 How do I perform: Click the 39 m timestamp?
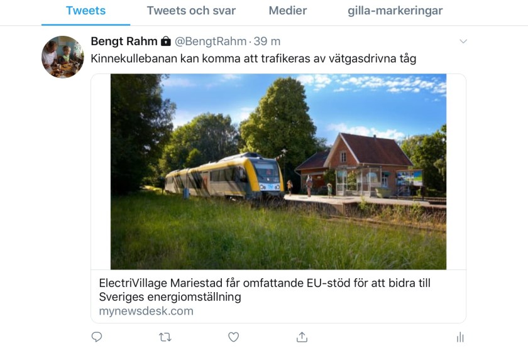click(267, 41)
